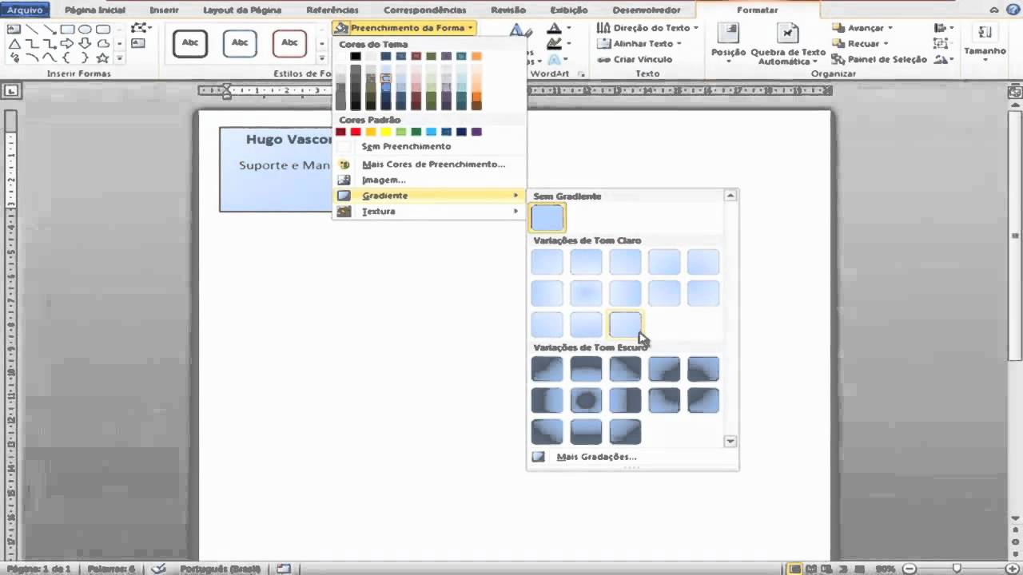Choose the purple standard color

click(477, 132)
